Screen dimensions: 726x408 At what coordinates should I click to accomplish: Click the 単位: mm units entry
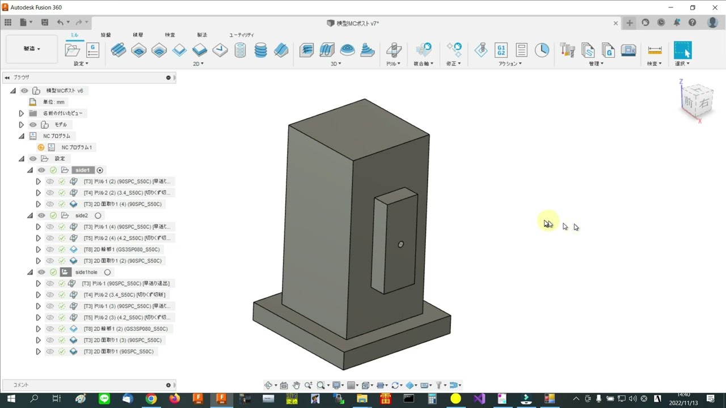click(x=54, y=102)
